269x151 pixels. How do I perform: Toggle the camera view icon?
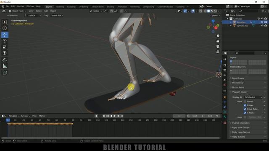point(218,47)
